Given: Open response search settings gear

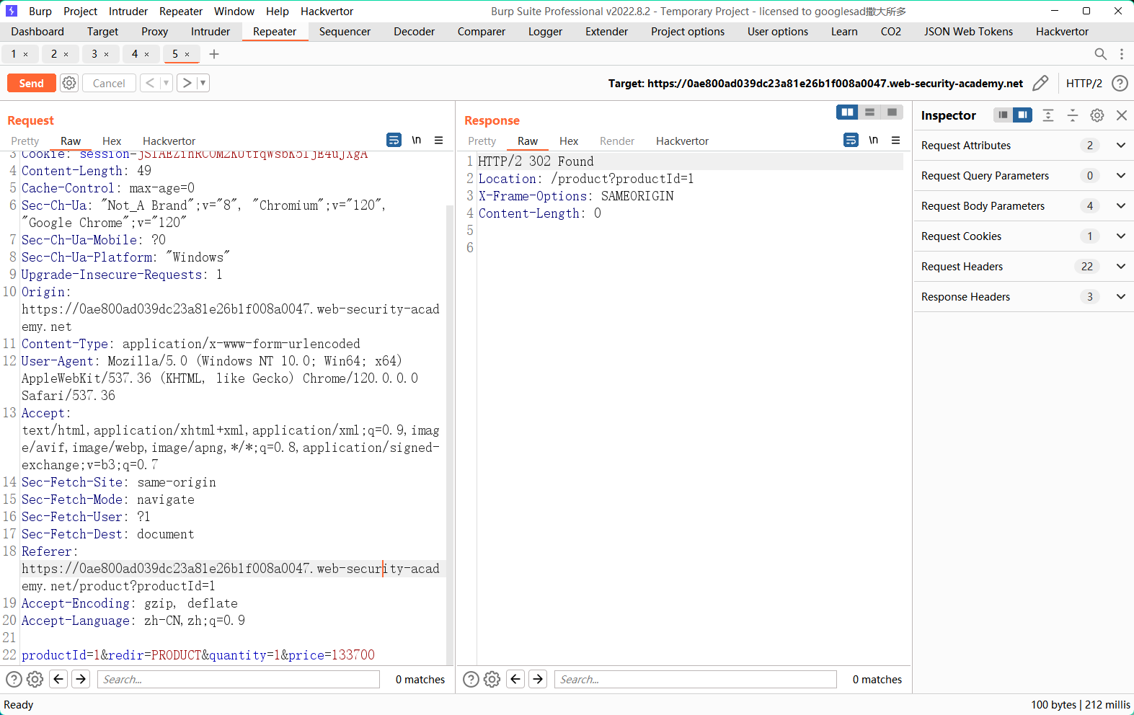Looking at the screenshot, I should click(492, 679).
